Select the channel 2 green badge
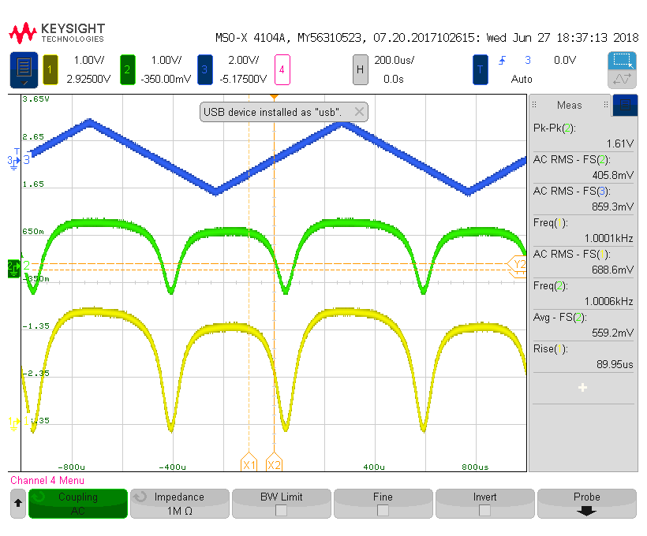647x536 pixels. 127,69
